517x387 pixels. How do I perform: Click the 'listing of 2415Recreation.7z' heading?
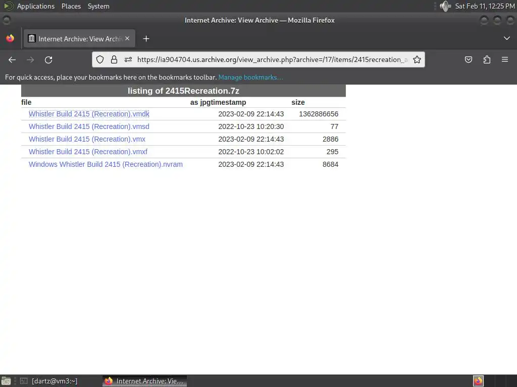(x=183, y=91)
